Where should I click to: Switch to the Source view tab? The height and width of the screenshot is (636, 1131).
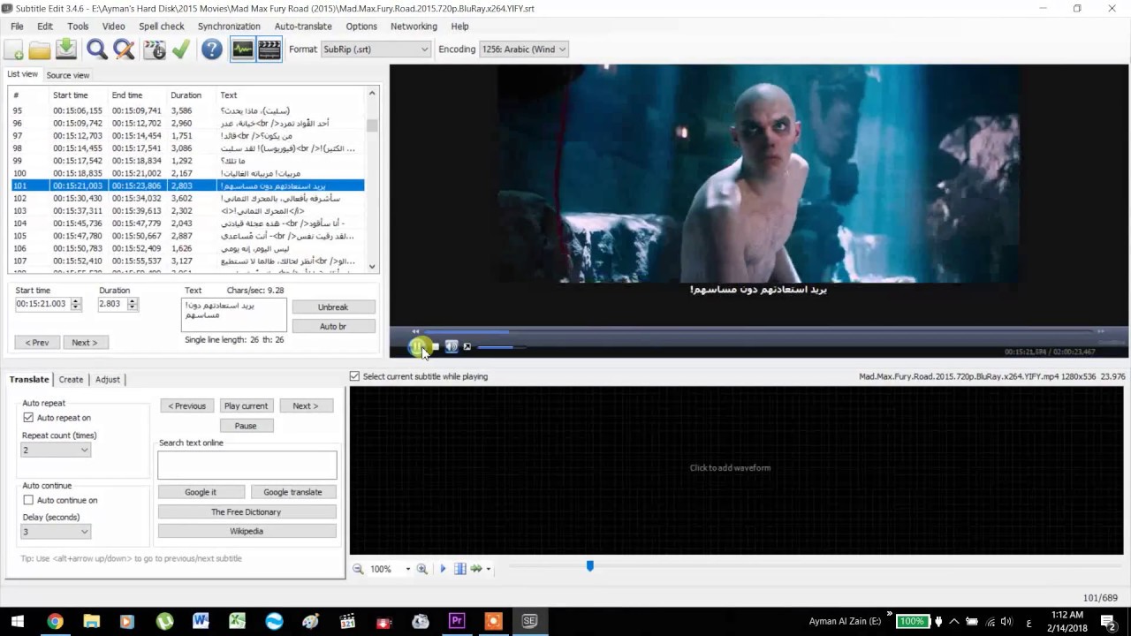pos(68,75)
